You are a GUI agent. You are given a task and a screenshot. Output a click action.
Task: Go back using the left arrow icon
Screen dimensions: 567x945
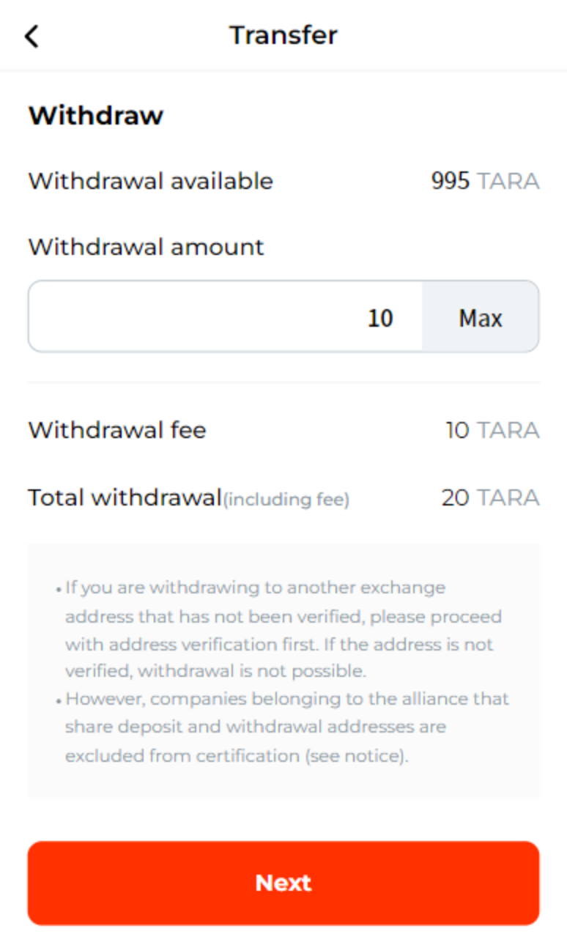(31, 35)
